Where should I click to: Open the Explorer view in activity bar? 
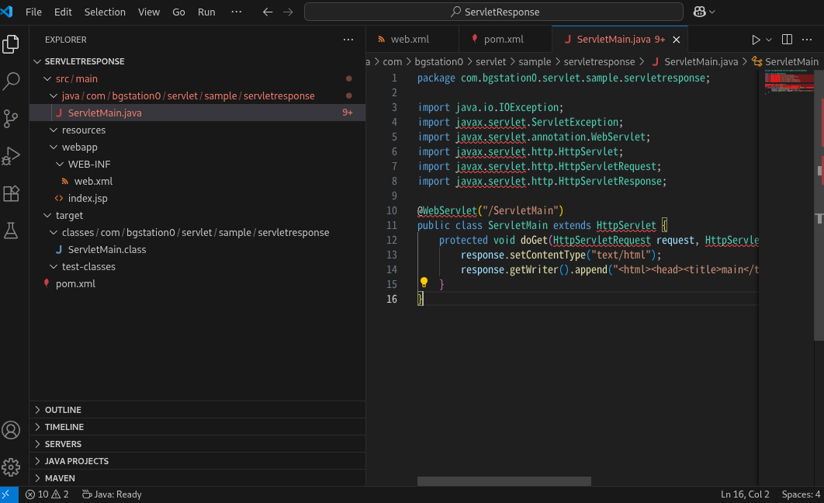pos(11,43)
